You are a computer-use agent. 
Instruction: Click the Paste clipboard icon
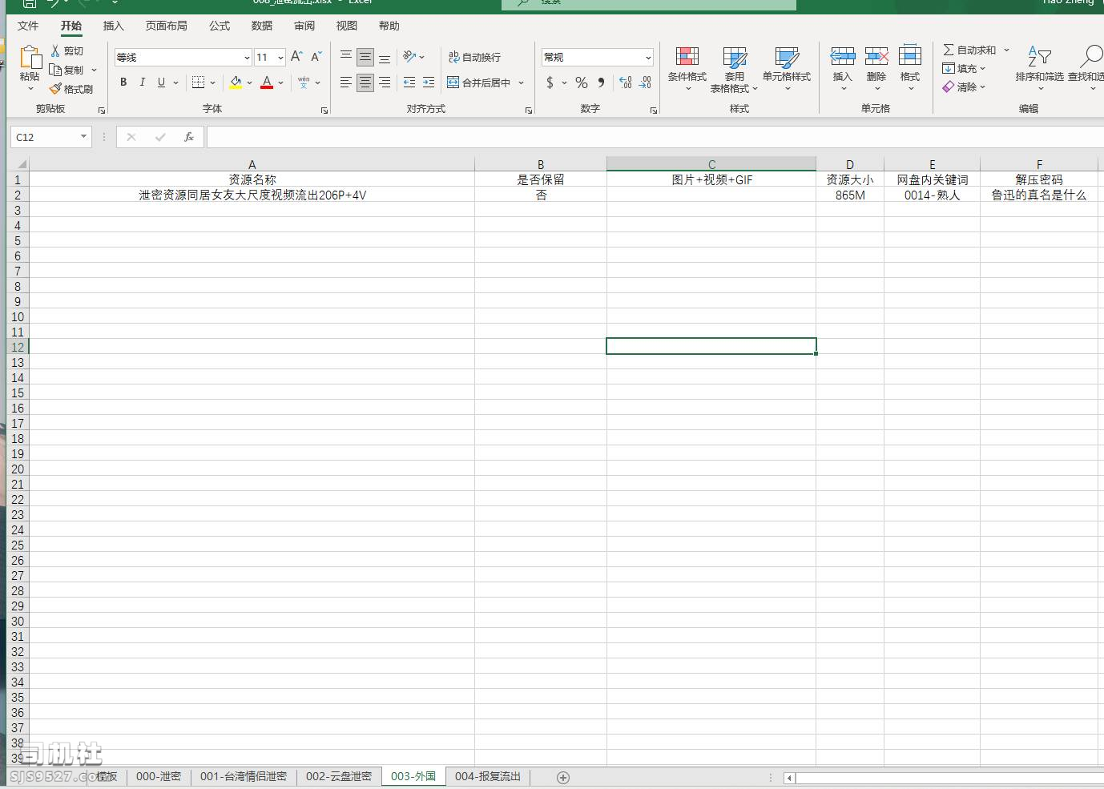point(30,58)
